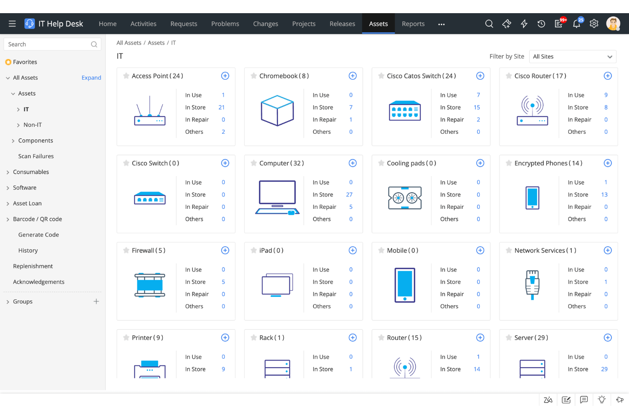Open the quick actions lightning bolt icon

pyautogui.click(x=524, y=24)
